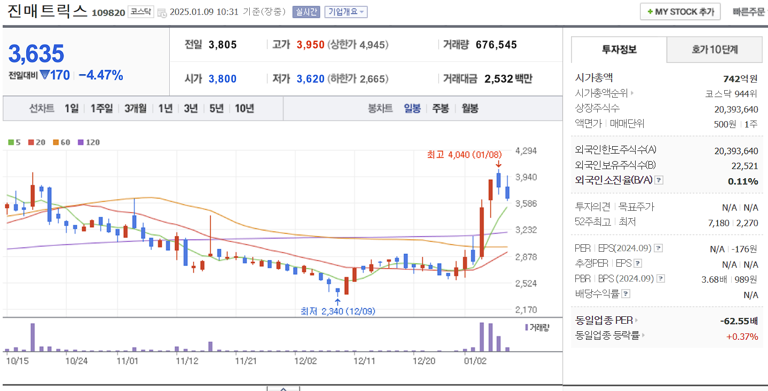Select the 3년 line chart period
Viewport: 768px width, 391px height.
point(191,108)
